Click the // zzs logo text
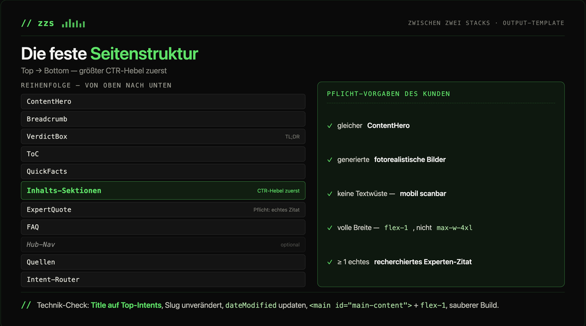Image resolution: width=586 pixels, height=326 pixels. (x=37, y=23)
